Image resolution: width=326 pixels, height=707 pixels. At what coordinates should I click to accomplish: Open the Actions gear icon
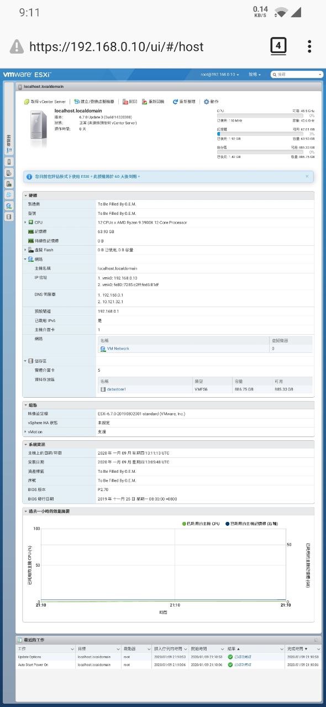(x=207, y=102)
